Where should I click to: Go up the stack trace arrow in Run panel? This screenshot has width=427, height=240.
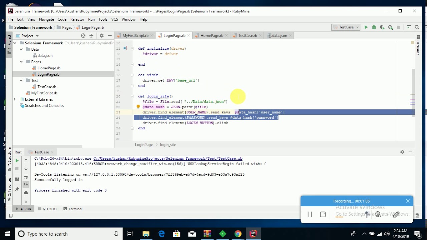coord(26,160)
